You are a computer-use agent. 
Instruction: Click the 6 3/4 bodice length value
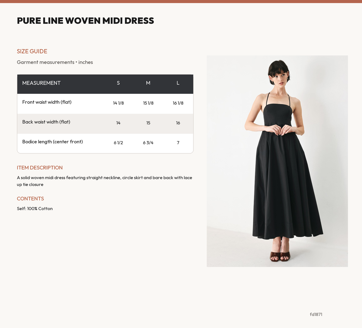click(148, 143)
